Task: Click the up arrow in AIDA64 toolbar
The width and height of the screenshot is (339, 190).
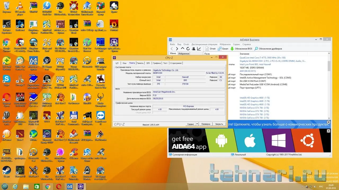Action: (182, 49)
